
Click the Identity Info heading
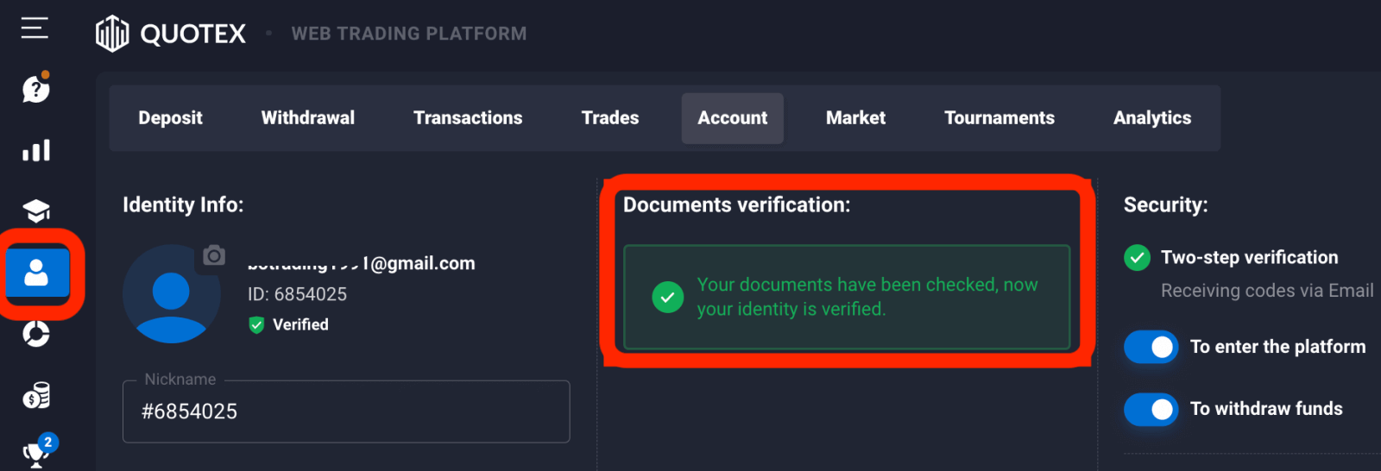[x=183, y=204]
